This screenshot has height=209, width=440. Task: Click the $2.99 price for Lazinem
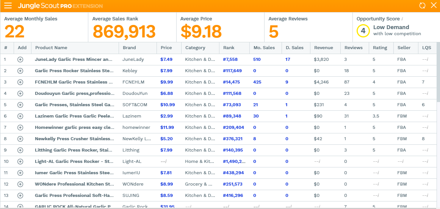[x=166, y=116]
